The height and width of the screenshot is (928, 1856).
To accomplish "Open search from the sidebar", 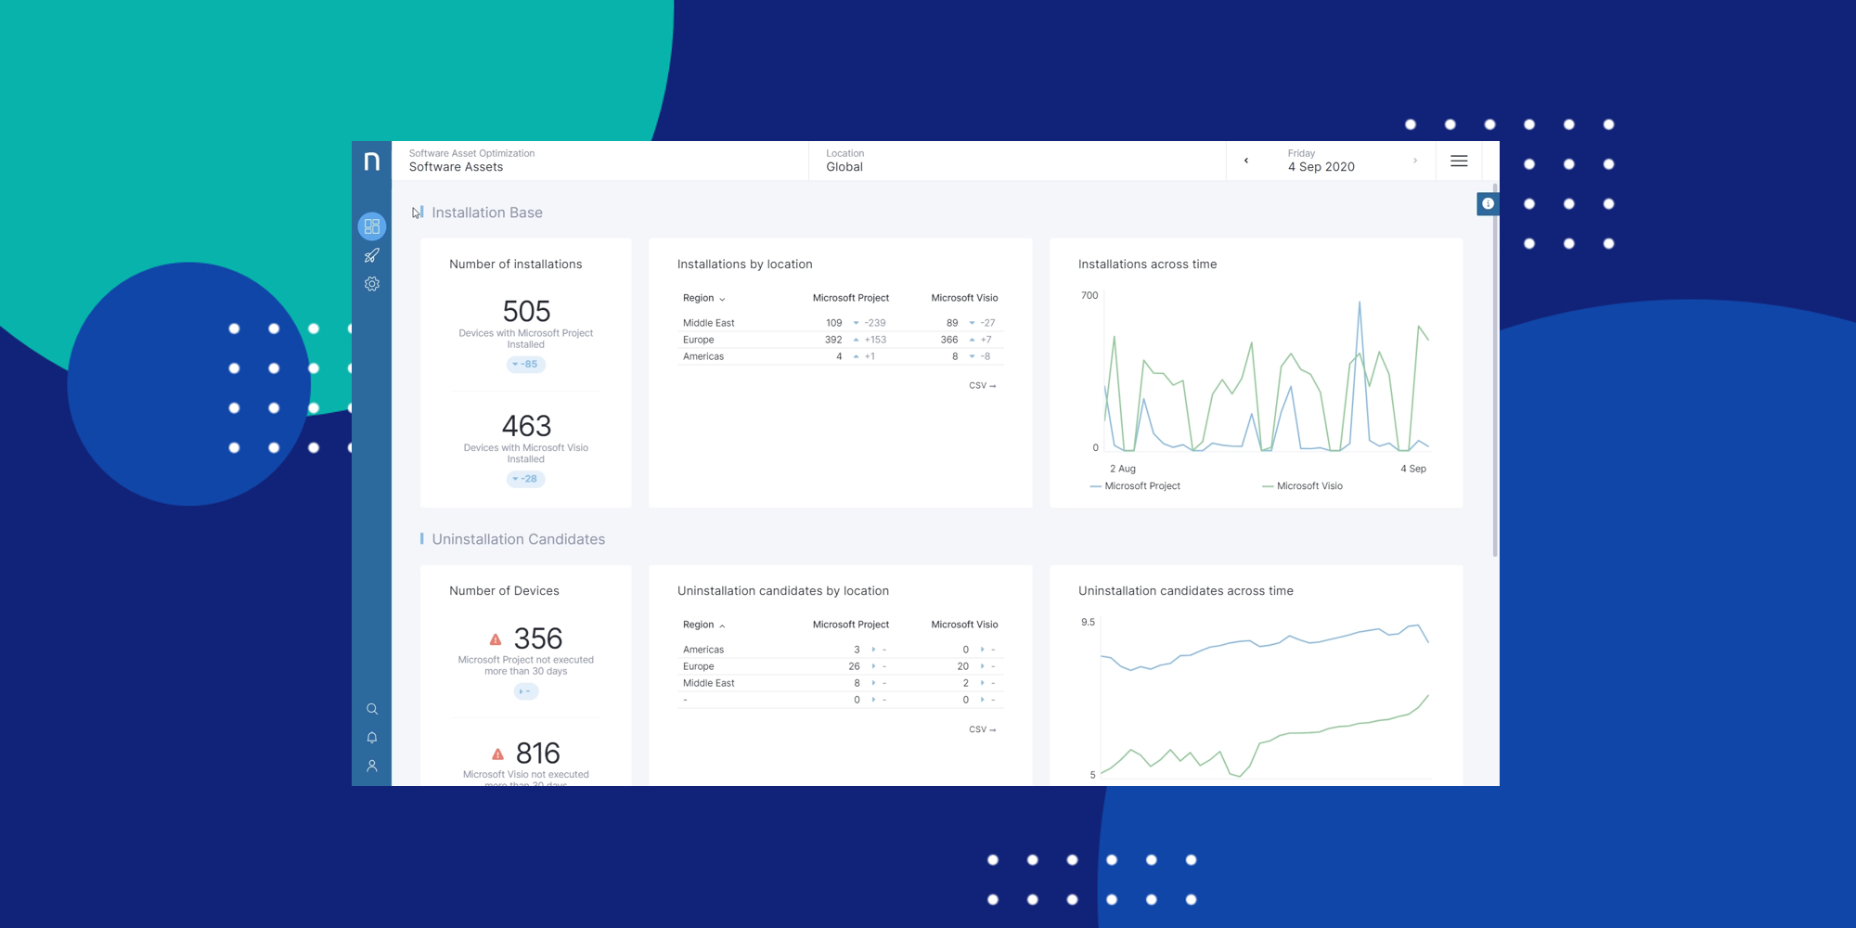I will [372, 709].
